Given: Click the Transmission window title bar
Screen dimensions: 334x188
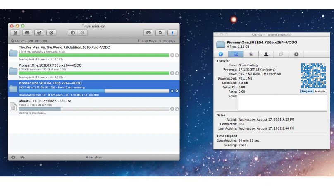Looking at the screenshot, I should [x=94, y=26].
